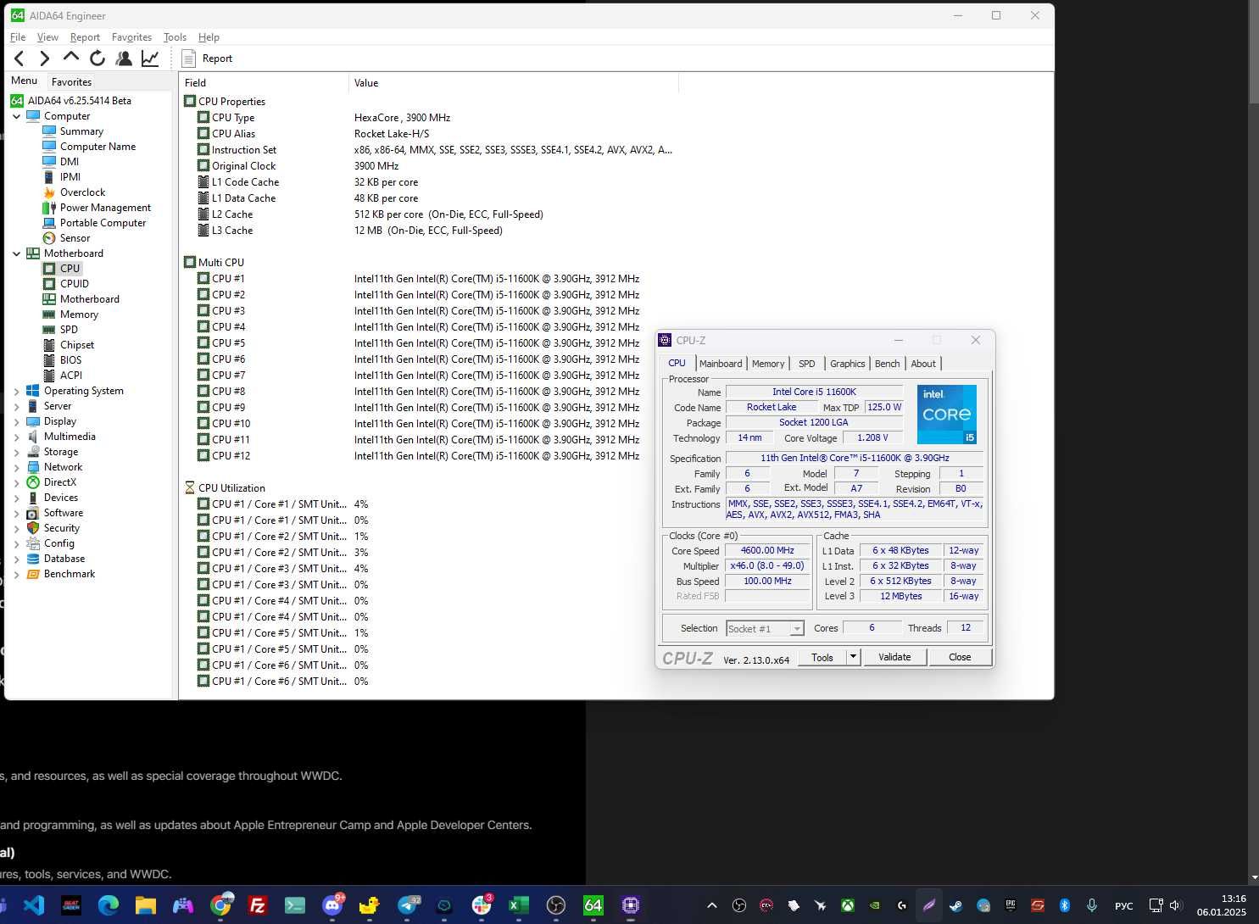Viewport: 1259px width, 924px height.
Task: Open the graph chart toolbar icon
Action: pos(150,58)
